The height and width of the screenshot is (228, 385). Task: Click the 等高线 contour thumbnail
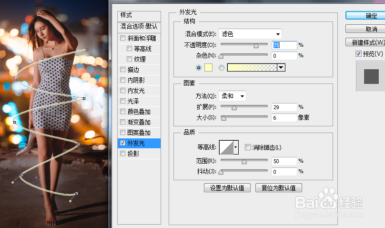[x=226, y=147]
